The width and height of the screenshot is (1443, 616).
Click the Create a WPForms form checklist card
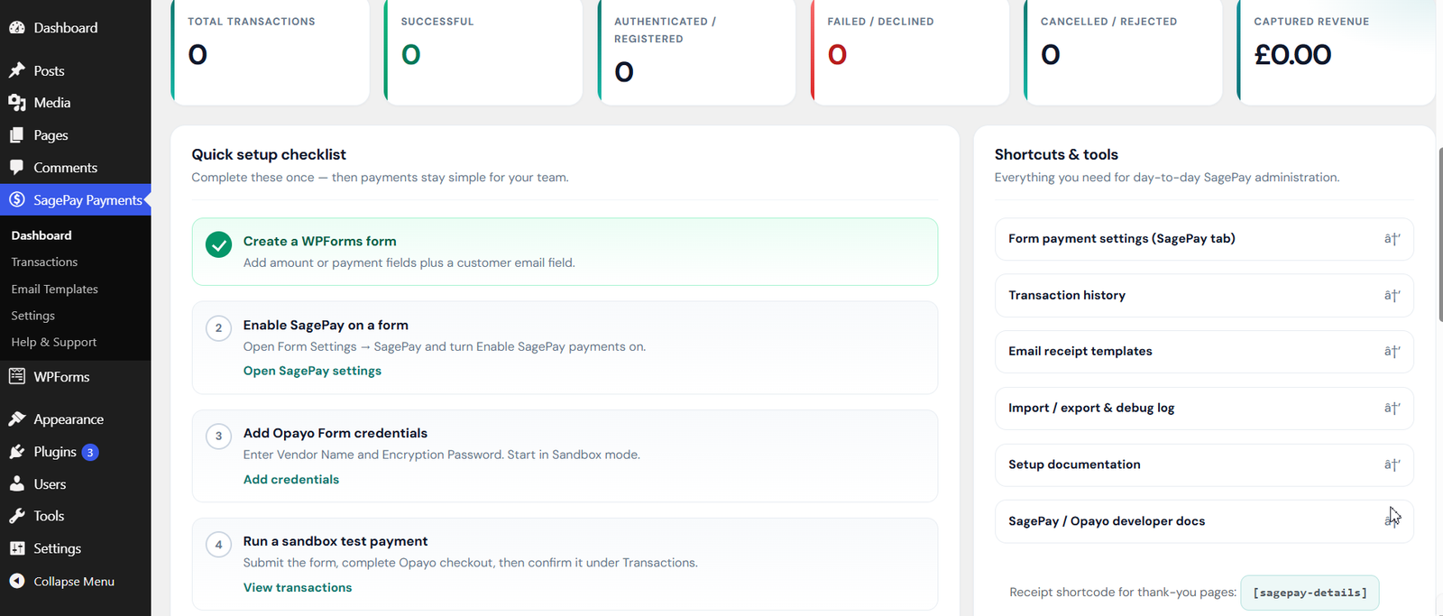[565, 252]
